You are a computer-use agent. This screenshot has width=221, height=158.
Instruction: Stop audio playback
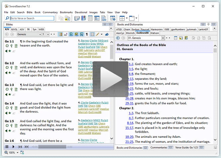(7, 147)
